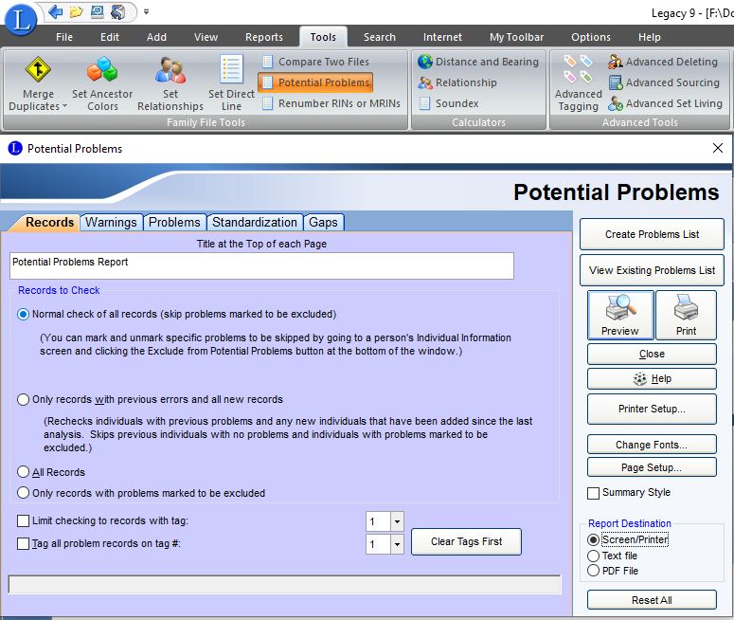Image resolution: width=734 pixels, height=620 pixels.
Task: Open Soundex calculator
Action: click(449, 103)
